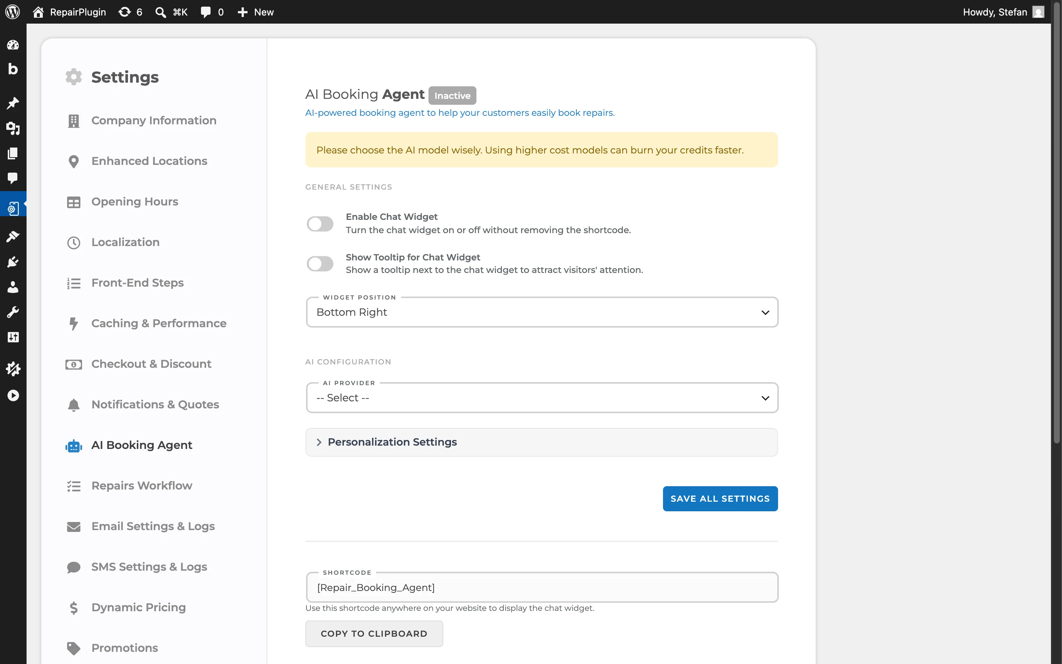Open the Comments icon in admin sidebar
The image size is (1062, 664).
[x=13, y=178]
